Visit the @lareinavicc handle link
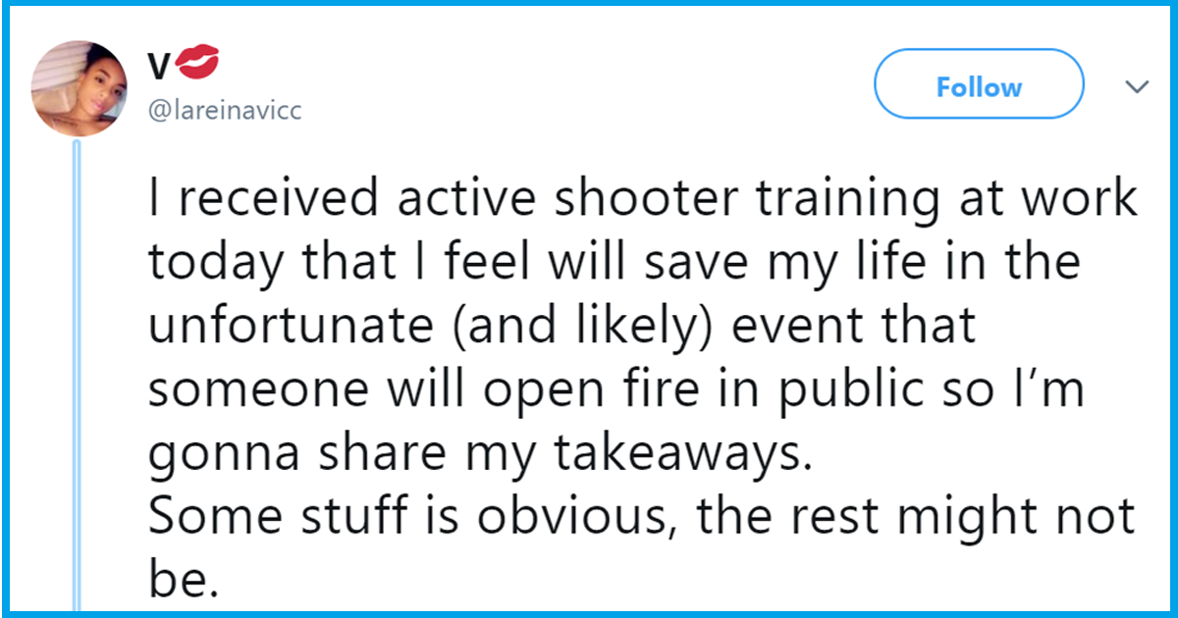The image size is (1178, 618). pos(225,110)
